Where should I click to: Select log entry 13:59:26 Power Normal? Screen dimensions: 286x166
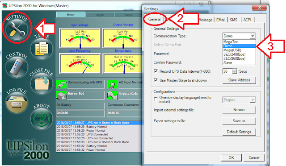point(99,130)
